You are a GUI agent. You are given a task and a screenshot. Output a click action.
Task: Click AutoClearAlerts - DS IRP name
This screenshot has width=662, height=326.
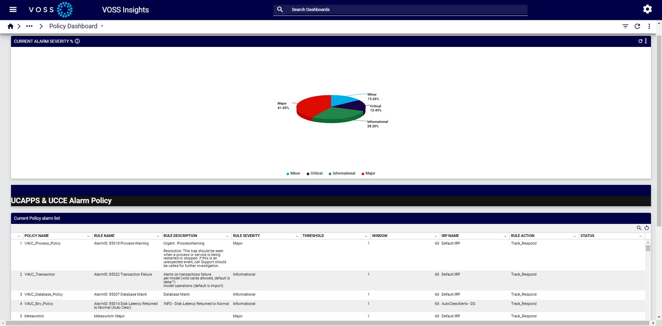tap(458, 304)
